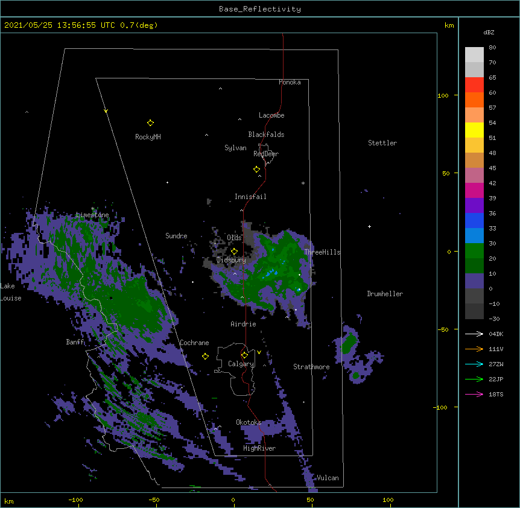Click the Limestone label

[92, 215]
